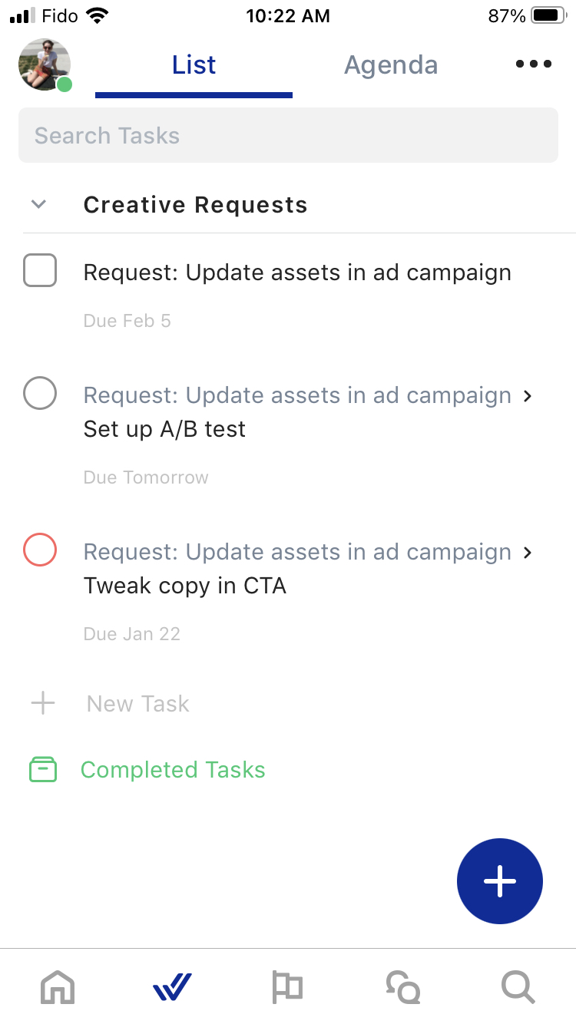This screenshot has height=1024, width=576.
Task: Open the profile avatar photo
Action: click(45, 65)
